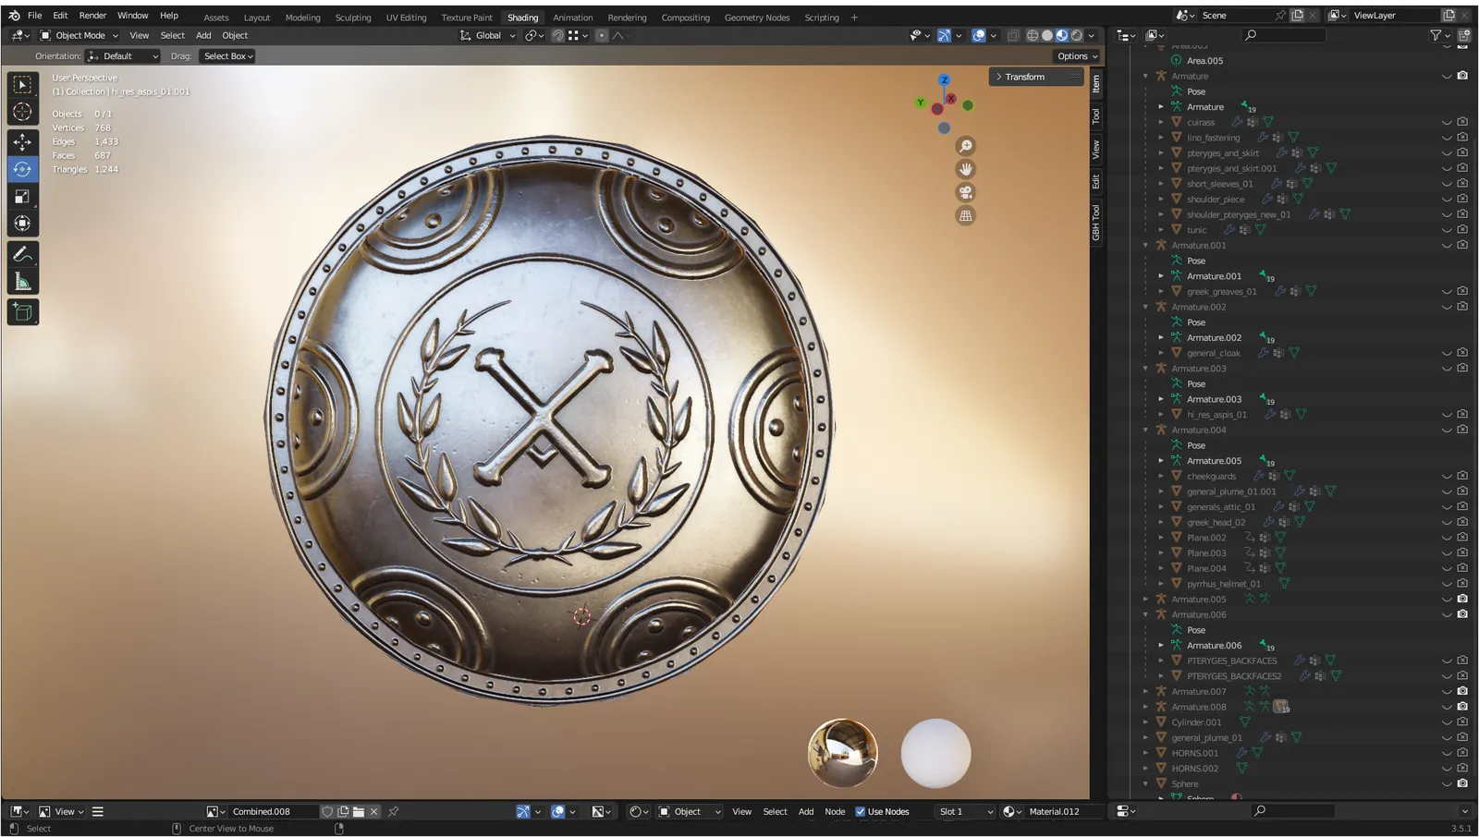This screenshot has width=1479, height=837.
Task: Switch to the Sculpting workspace tab
Action: (x=353, y=18)
